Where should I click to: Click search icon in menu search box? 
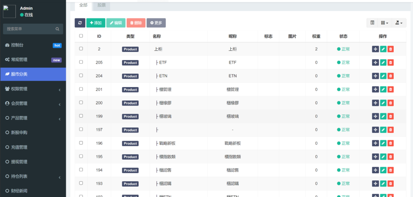[57, 29]
